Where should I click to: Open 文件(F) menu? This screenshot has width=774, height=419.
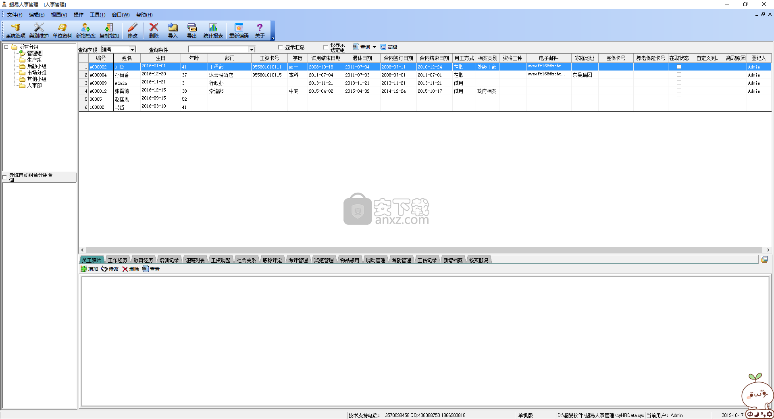tap(15, 15)
